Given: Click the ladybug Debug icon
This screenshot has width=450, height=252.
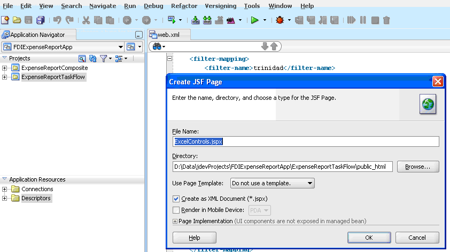Looking at the screenshot, I should click(280, 20).
